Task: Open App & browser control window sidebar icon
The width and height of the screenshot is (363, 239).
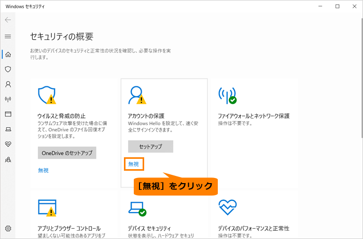Action: coord(8,114)
